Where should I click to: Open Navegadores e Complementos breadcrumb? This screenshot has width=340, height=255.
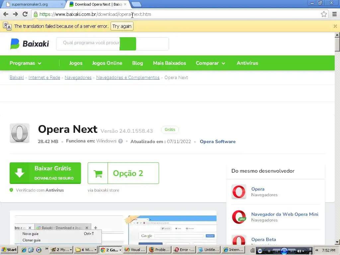(x=128, y=78)
